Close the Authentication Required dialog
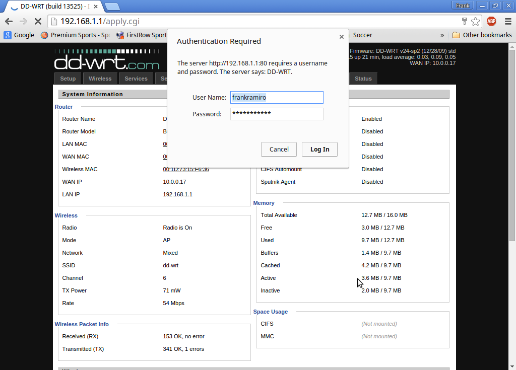Viewport: 516px width, 370px height. tap(342, 37)
